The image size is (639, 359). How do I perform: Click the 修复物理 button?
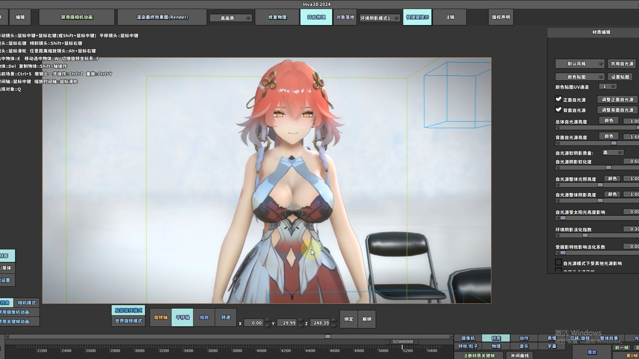click(x=277, y=17)
